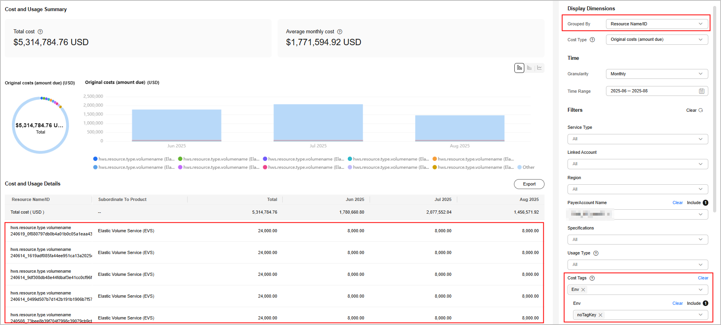The width and height of the screenshot is (721, 325).
Task: Remove the noTagKey tag value
Action: point(600,315)
